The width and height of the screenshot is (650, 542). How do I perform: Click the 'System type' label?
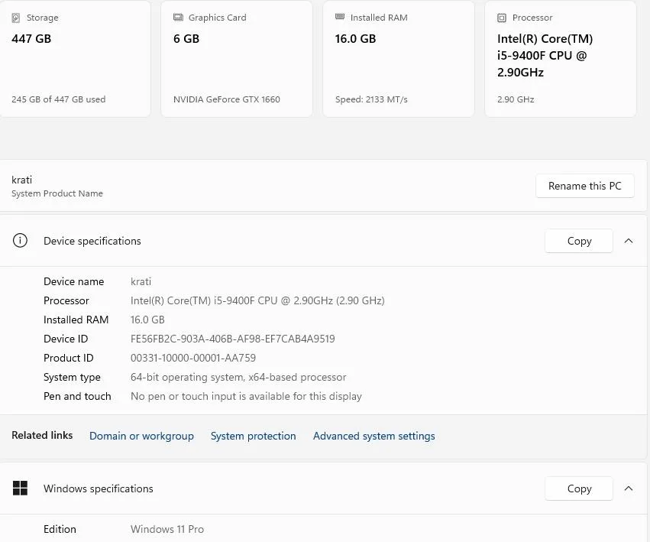tap(72, 377)
